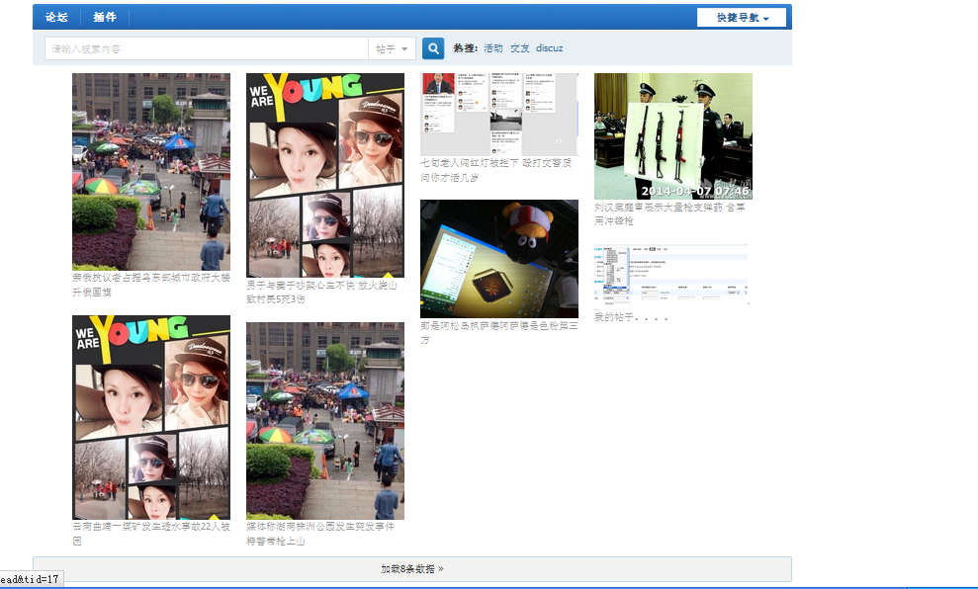Viewport: 978px width, 589px height.
Task: Open the 帖子 search type dropdown
Action: click(x=392, y=48)
